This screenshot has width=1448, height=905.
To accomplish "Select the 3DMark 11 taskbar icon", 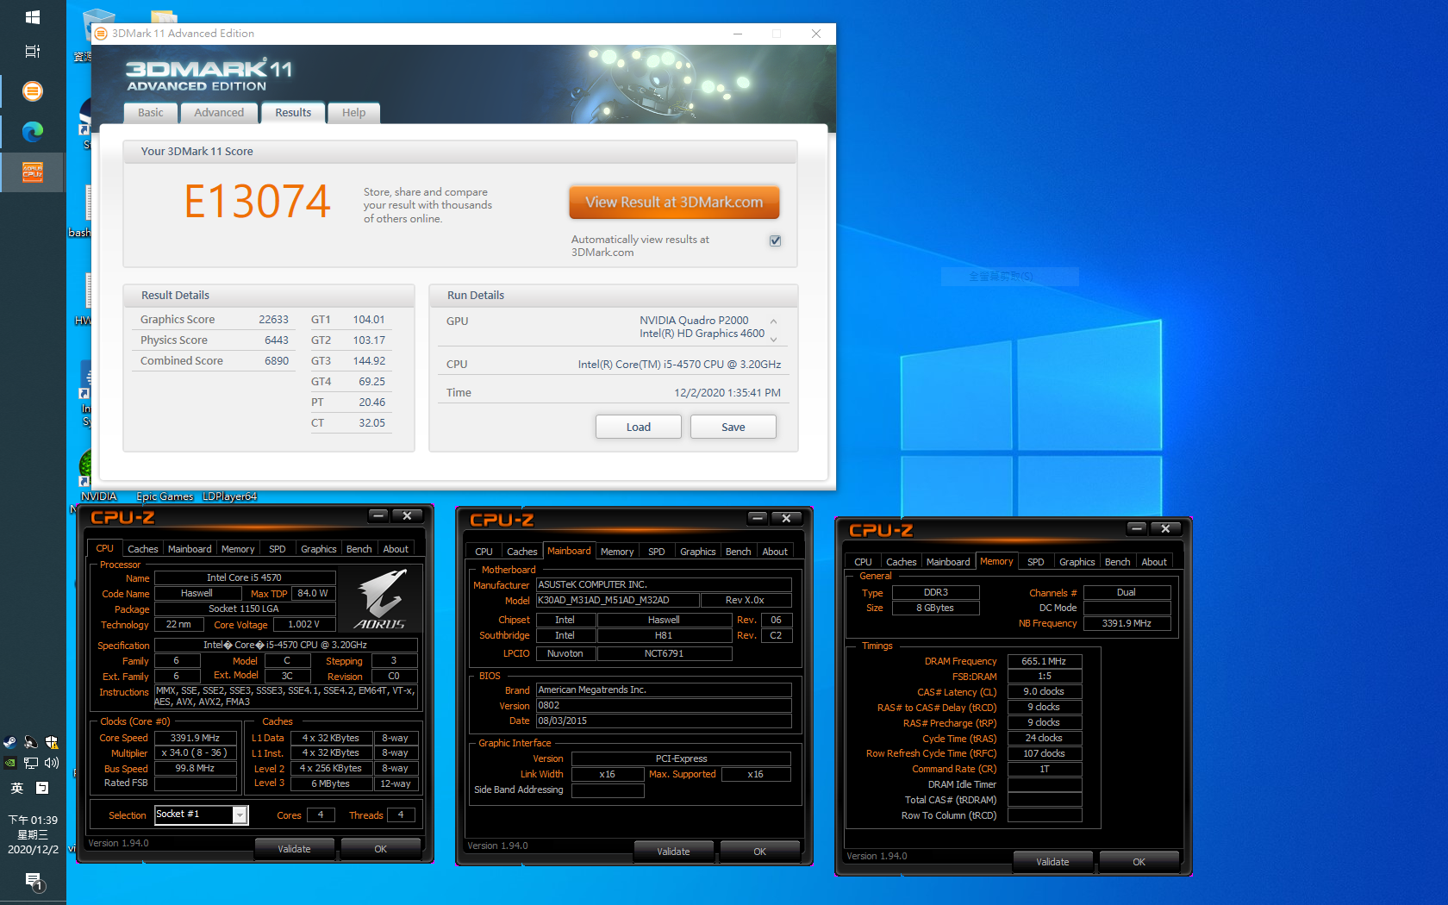I will 33,90.
